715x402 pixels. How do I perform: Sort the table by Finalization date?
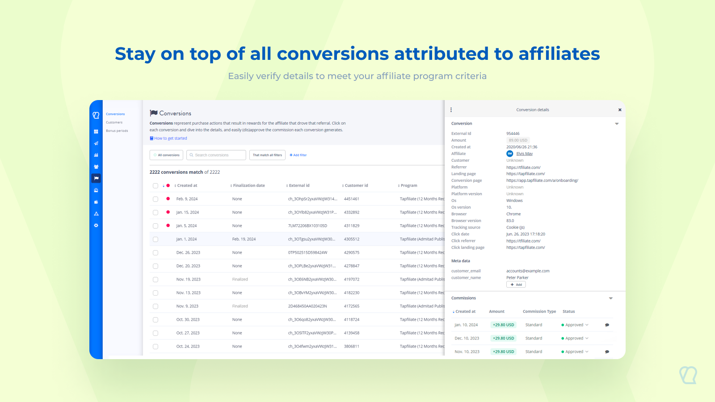[x=248, y=185]
